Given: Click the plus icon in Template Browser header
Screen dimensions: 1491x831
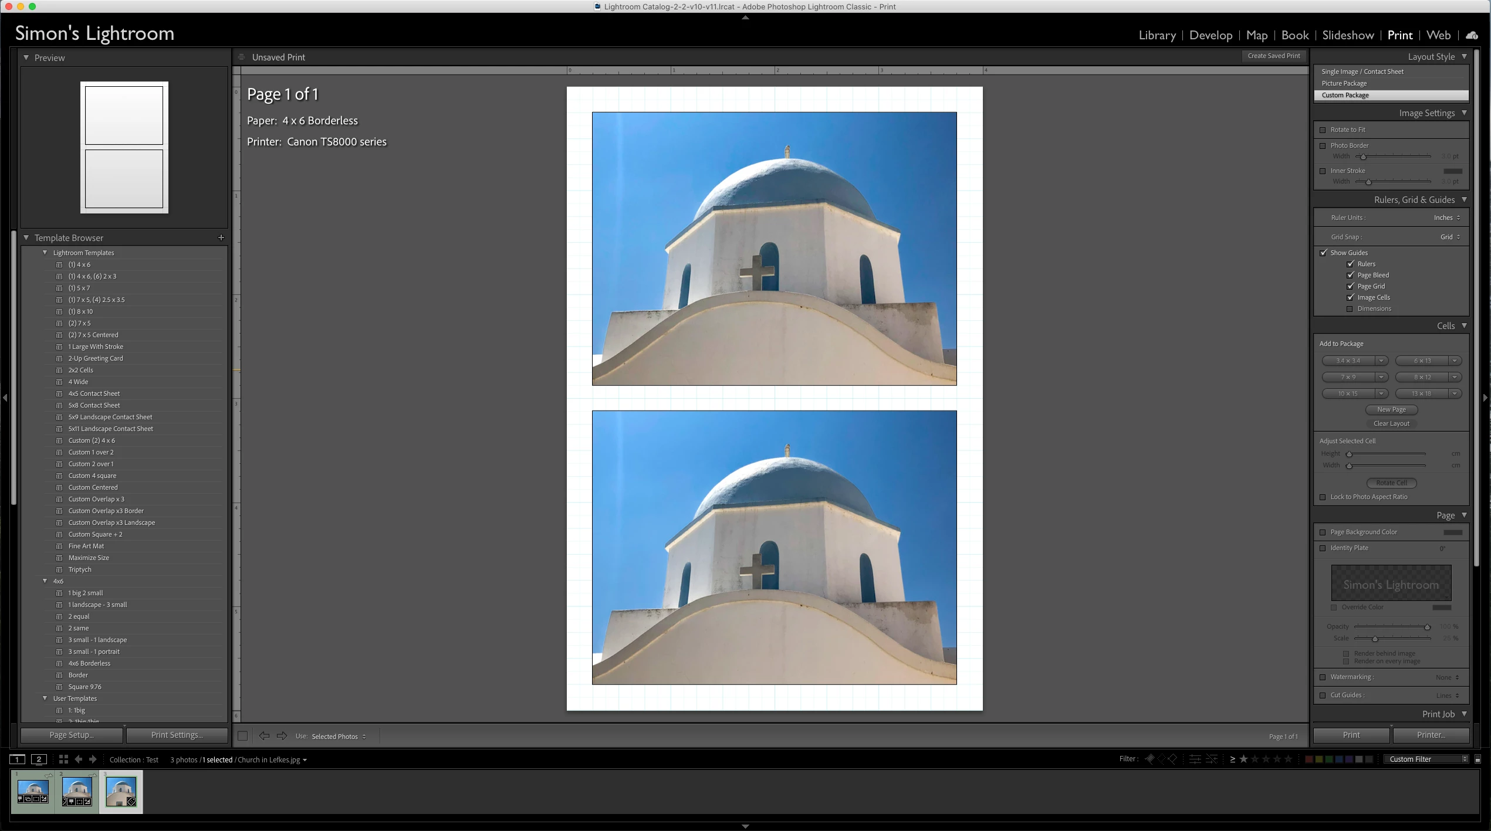Looking at the screenshot, I should pos(221,238).
